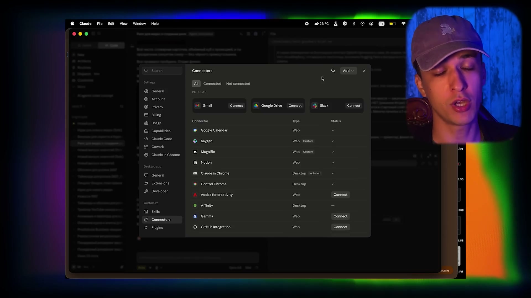Screen dimensions: 531x298
Task: Open Claude Code settings
Action: pyautogui.click(x=162, y=139)
